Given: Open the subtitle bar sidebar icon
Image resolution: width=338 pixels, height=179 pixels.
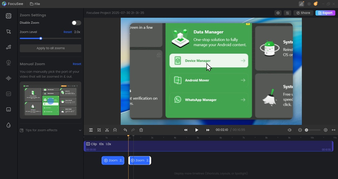Looking at the screenshot, I should (x=9, y=109).
